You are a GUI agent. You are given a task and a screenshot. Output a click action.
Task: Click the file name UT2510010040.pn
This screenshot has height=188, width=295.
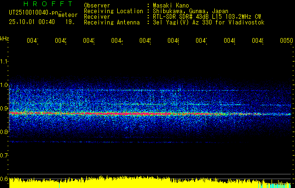(x=33, y=12)
